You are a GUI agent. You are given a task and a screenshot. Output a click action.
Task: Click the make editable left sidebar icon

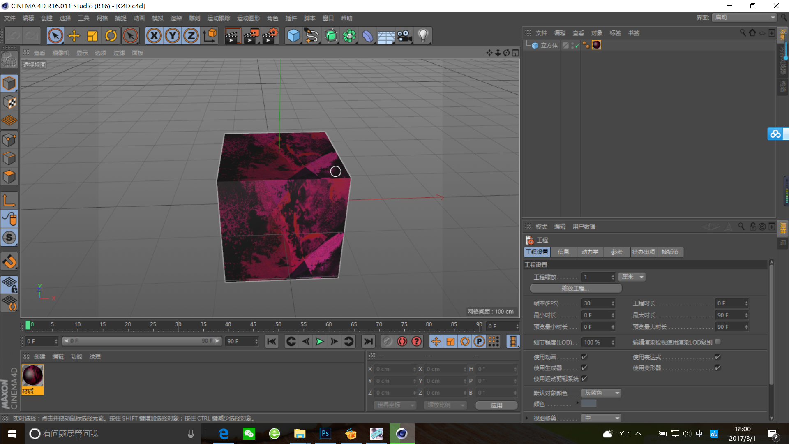[9, 60]
